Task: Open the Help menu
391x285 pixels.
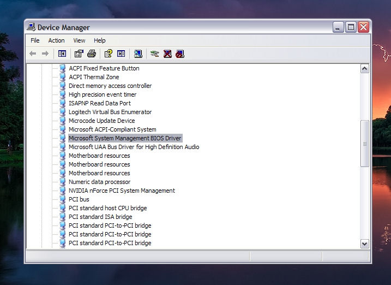Action: pos(99,40)
